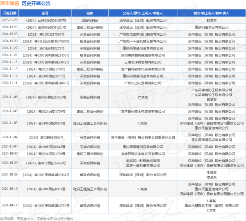Screen dimensions: 246x221
Task: Click defendant 赵某某
Action: coord(212,21)
